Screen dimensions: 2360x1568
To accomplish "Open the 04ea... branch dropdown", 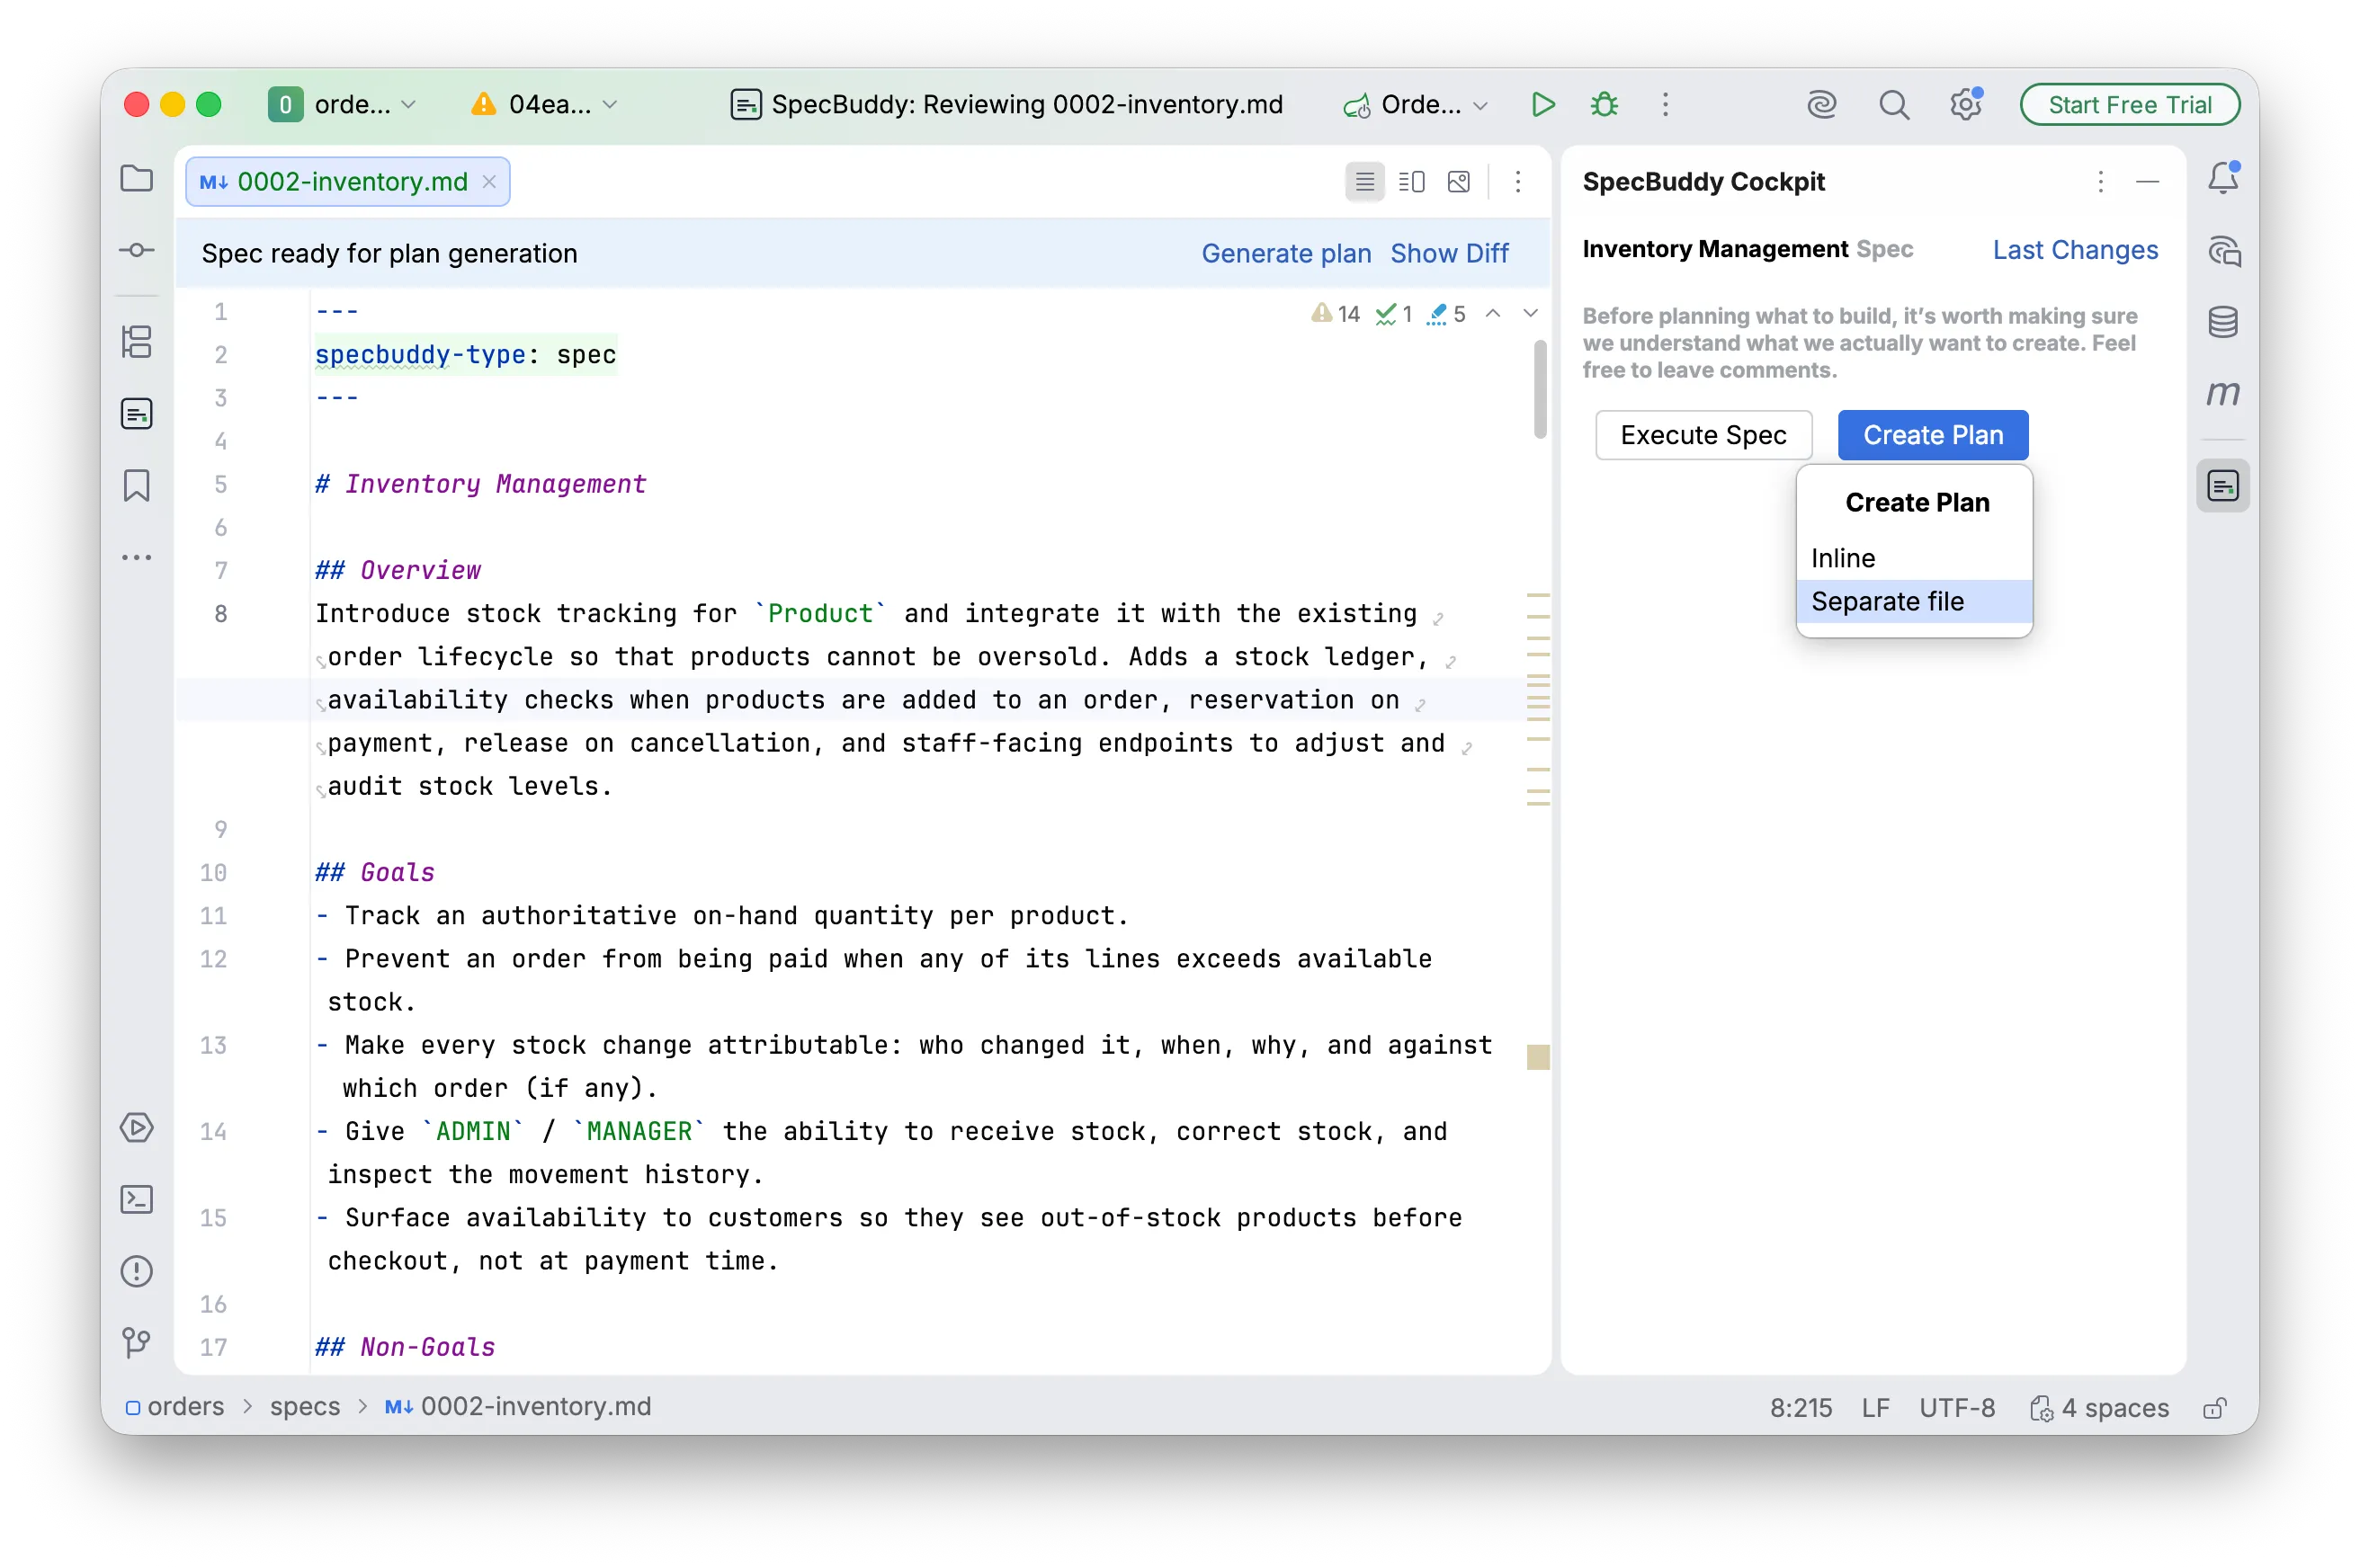I will 545,104.
